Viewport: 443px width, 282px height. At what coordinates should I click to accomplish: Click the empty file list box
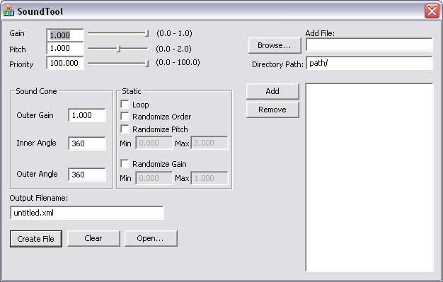[369, 177]
